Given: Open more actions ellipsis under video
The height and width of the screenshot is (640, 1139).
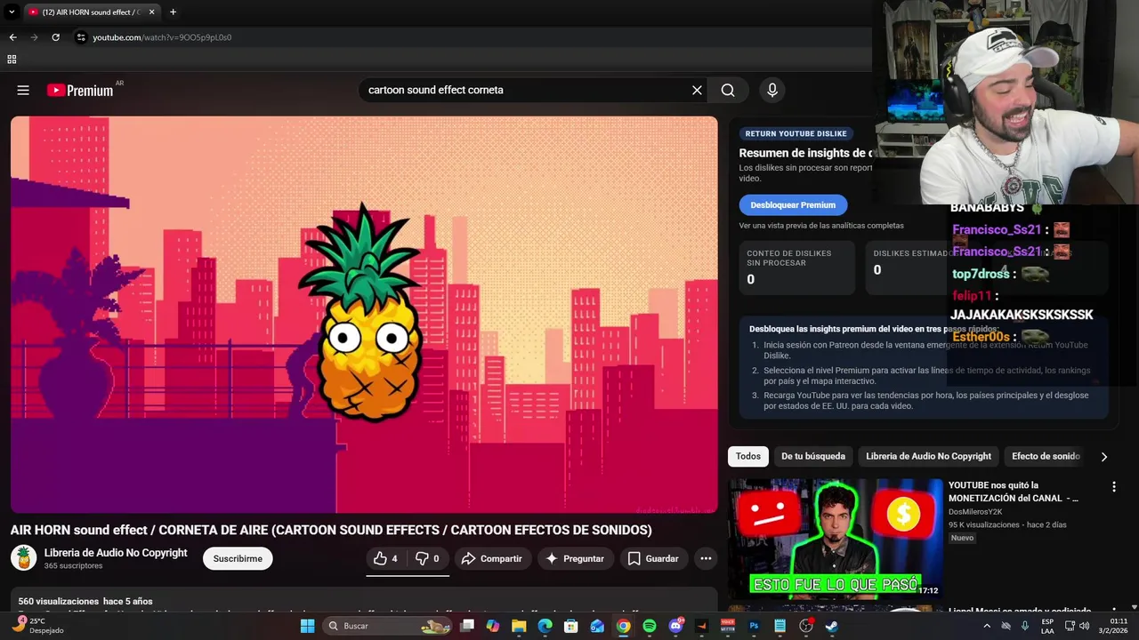Looking at the screenshot, I should (706, 558).
